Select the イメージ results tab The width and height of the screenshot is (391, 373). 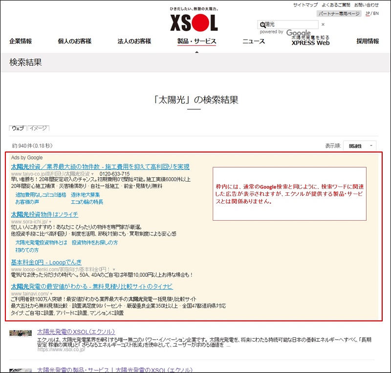coord(38,128)
